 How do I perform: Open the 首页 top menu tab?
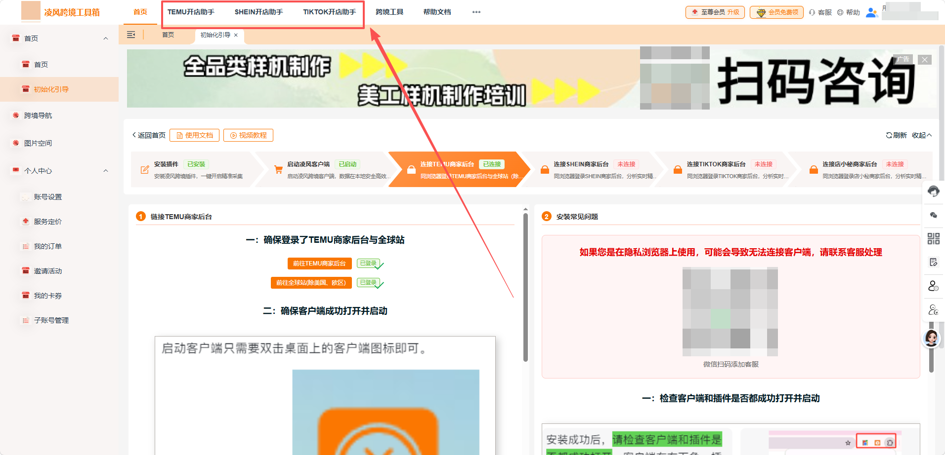click(140, 12)
